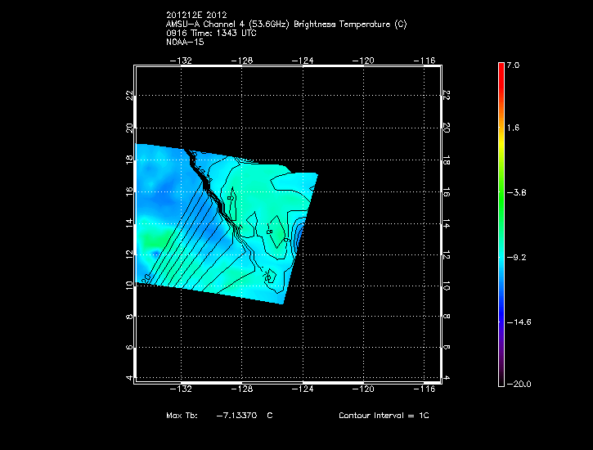Click the -14.6 color bar label

(x=519, y=322)
